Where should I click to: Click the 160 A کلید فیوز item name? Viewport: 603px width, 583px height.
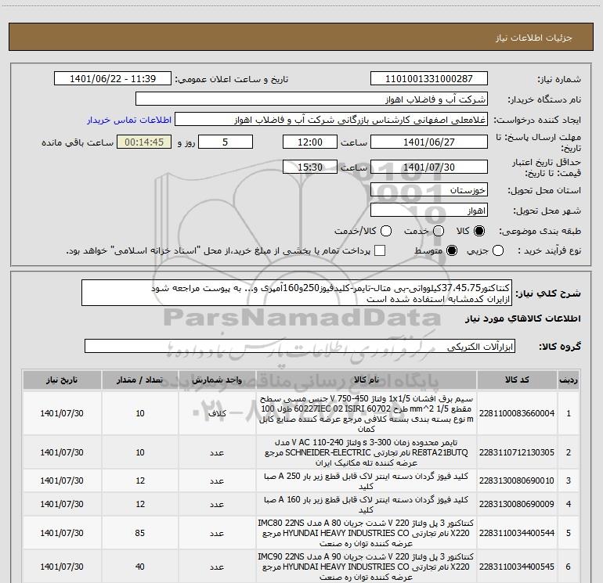click(x=366, y=504)
